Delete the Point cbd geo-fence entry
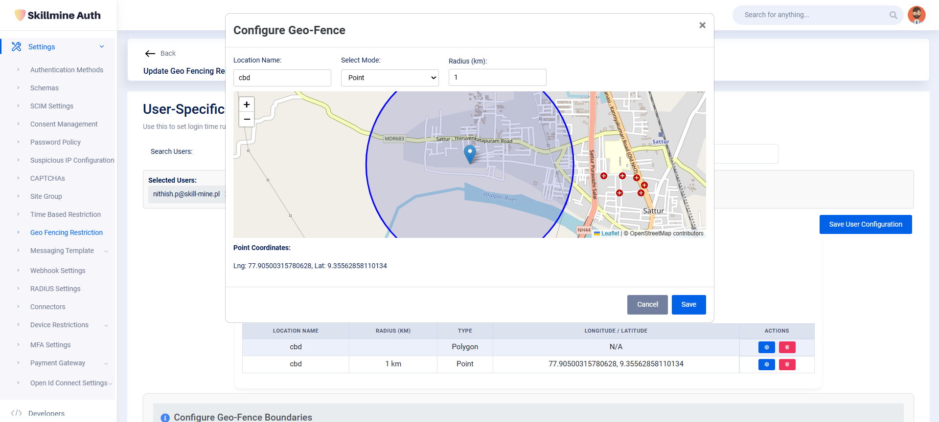This screenshot has width=939, height=422. click(787, 364)
